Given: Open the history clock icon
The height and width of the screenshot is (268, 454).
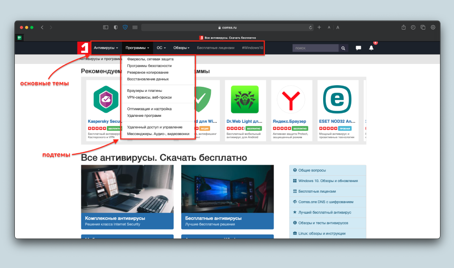Looking at the screenshot, I should pos(413,28).
